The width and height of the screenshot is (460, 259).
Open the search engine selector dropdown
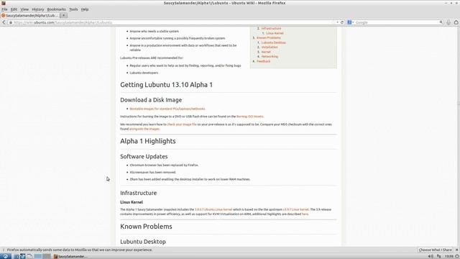pos(353,22)
